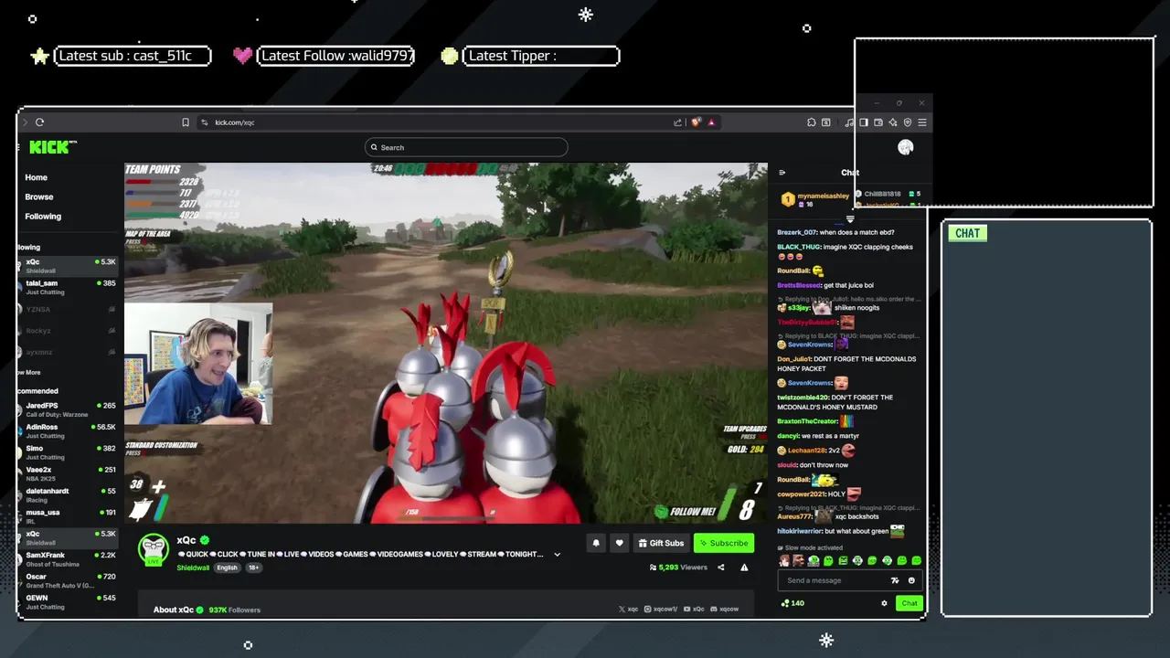The height and width of the screenshot is (658, 1170).
Task: Share the stream via share icon
Action: point(720,568)
